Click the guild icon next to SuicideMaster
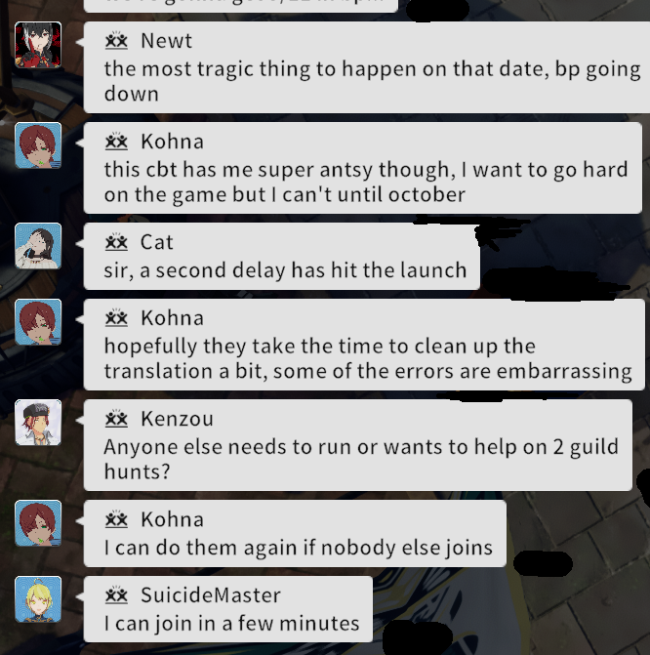 point(116,595)
